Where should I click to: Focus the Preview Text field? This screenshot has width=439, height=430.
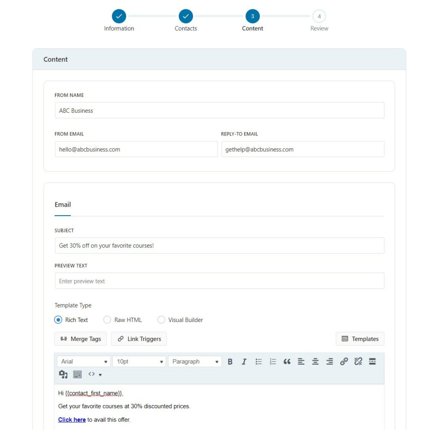pos(219,281)
